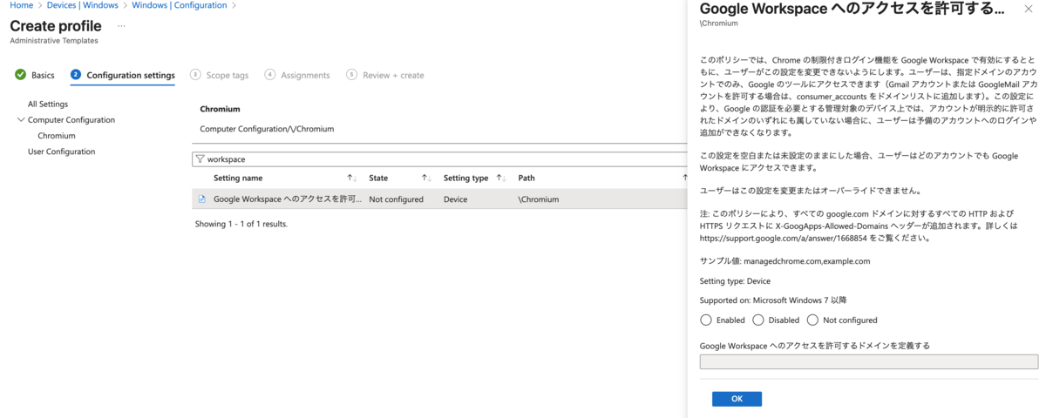Image resolution: width=1046 pixels, height=418 pixels.
Task: Click the \Chromium path cell
Action: tap(538, 199)
